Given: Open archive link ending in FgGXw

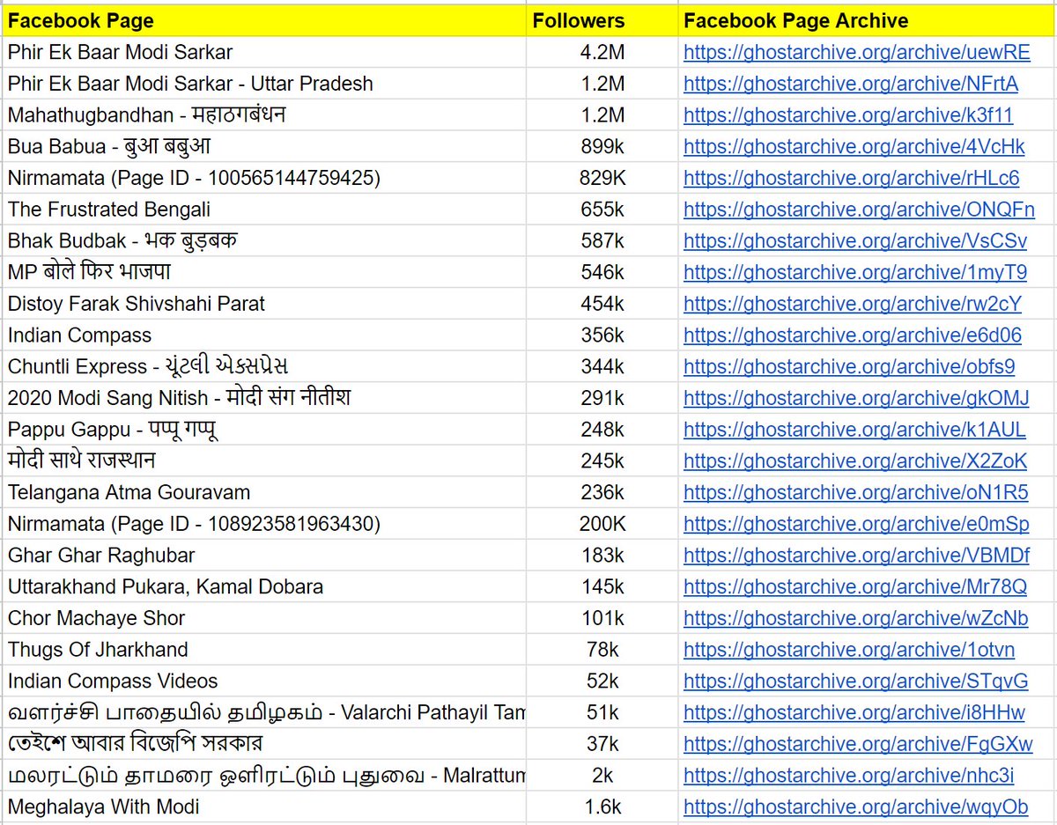Looking at the screenshot, I should (858, 744).
